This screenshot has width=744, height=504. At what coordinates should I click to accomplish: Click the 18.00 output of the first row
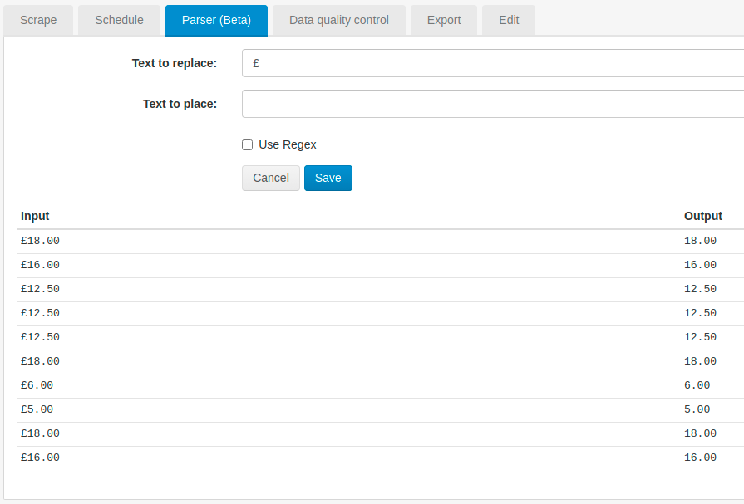point(701,240)
